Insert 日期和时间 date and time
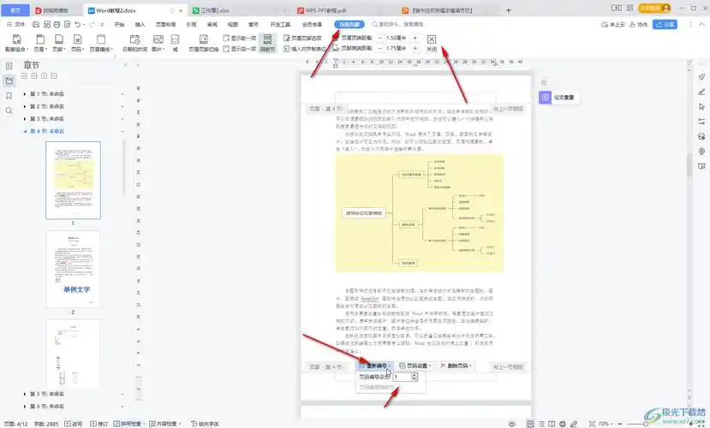Screen dimensions: 710x428 (135, 43)
